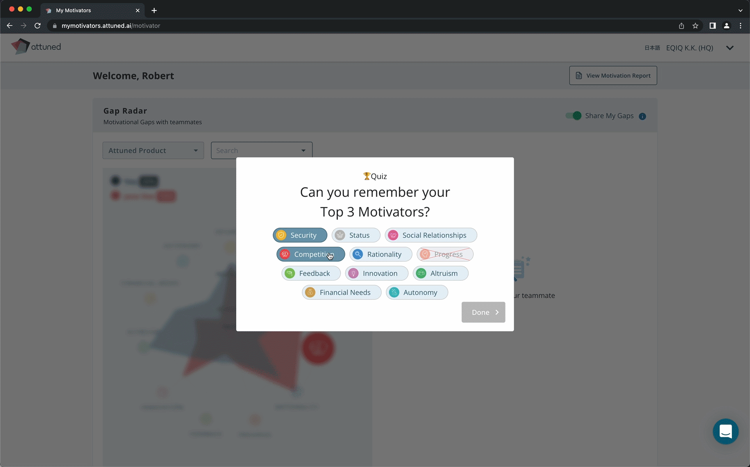Click the purple Innovation bulb icon
This screenshot has height=467, width=750.
pyautogui.click(x=354, y=273)
